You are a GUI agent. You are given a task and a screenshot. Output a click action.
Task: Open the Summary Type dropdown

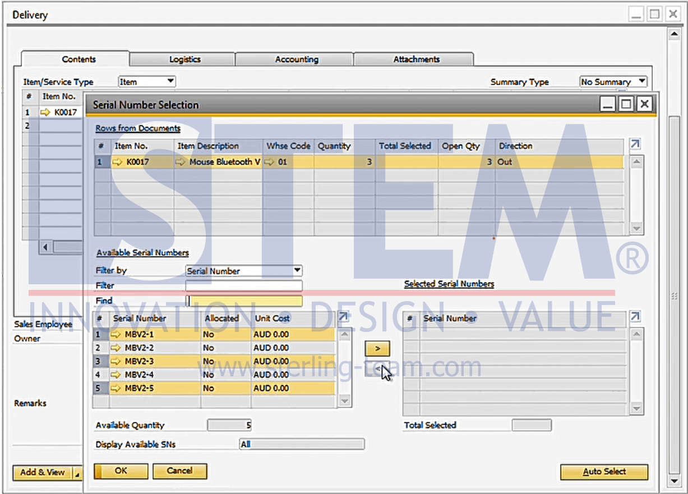tap(642, 82)
